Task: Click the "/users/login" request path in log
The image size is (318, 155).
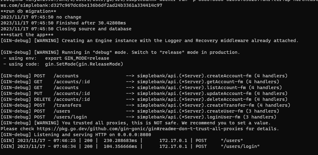Action: click(240, 146)
